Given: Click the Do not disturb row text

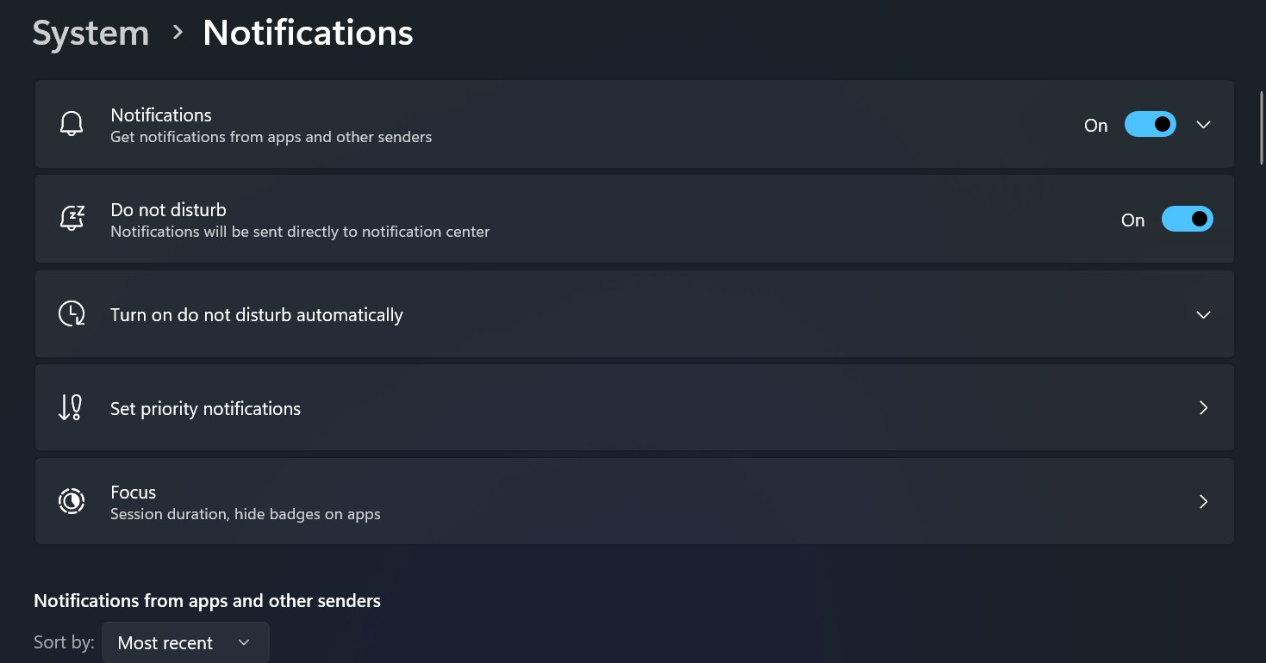Looking at the screenshot, I should [x=168, y=209].
